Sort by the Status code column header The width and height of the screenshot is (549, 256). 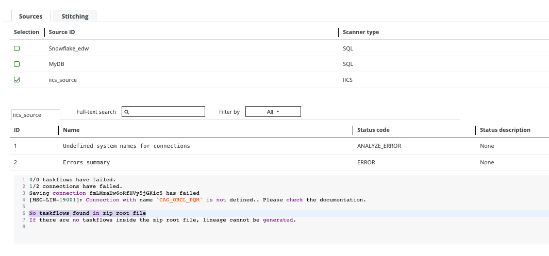click(x=373, y=130)
